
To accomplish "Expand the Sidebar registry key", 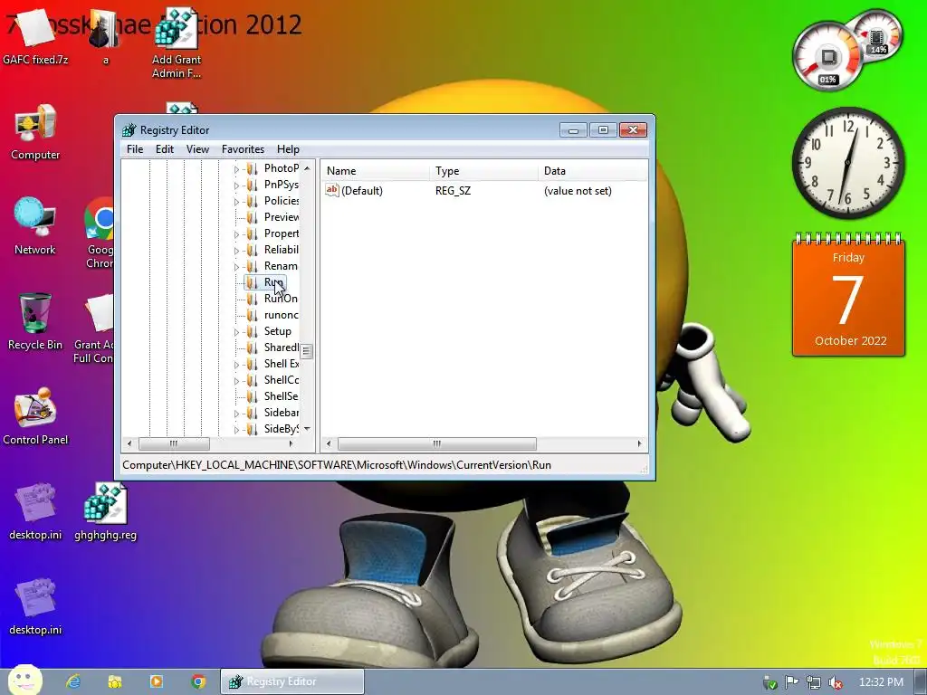I will pos(236,414).
